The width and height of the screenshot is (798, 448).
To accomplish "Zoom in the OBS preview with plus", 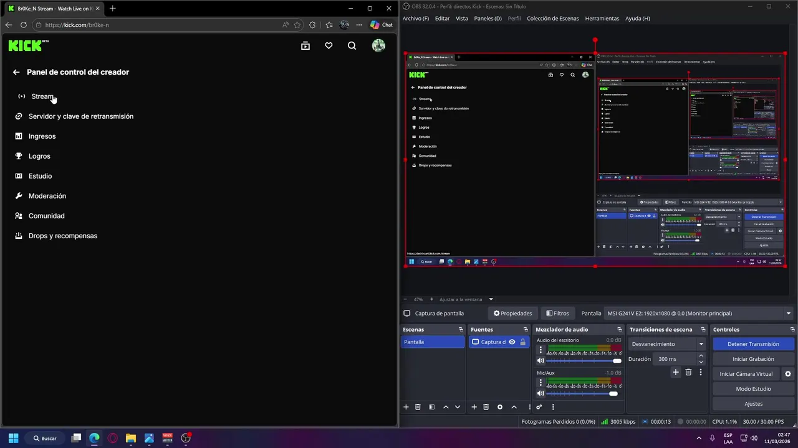I will pyautogui.click(x=431, y=299).
